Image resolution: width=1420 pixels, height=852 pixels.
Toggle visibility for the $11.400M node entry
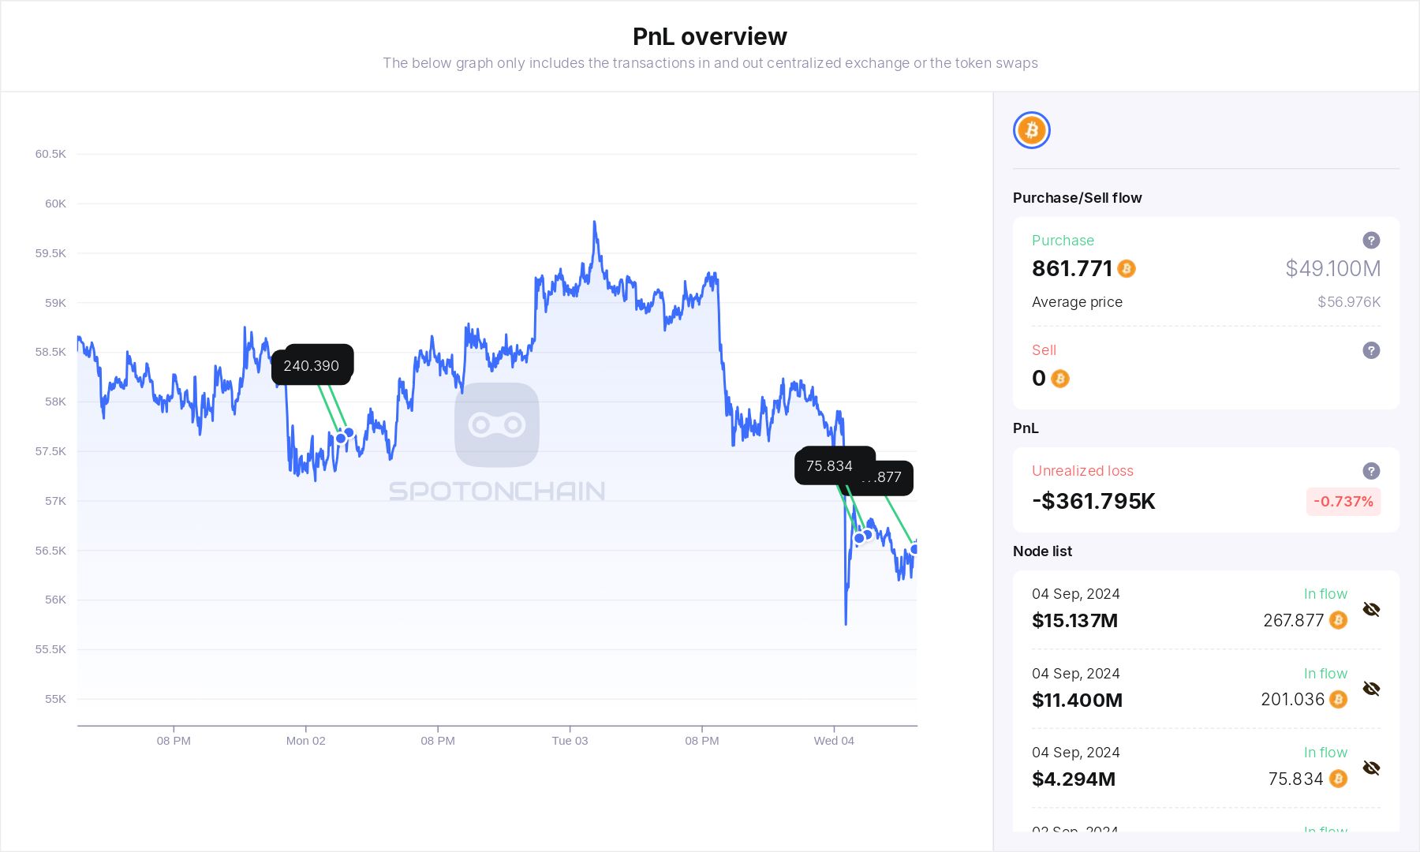coord(1371,688)
